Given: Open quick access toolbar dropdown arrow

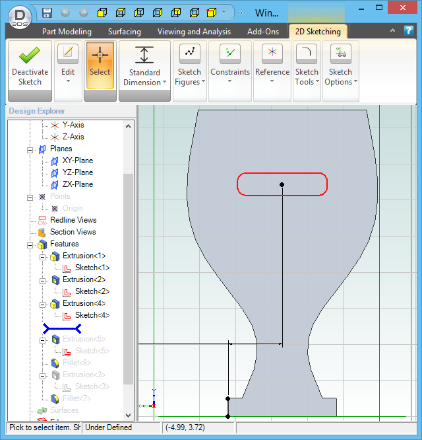Looking at the screenshot, I should pyautogui.click(x=224, y=13).
